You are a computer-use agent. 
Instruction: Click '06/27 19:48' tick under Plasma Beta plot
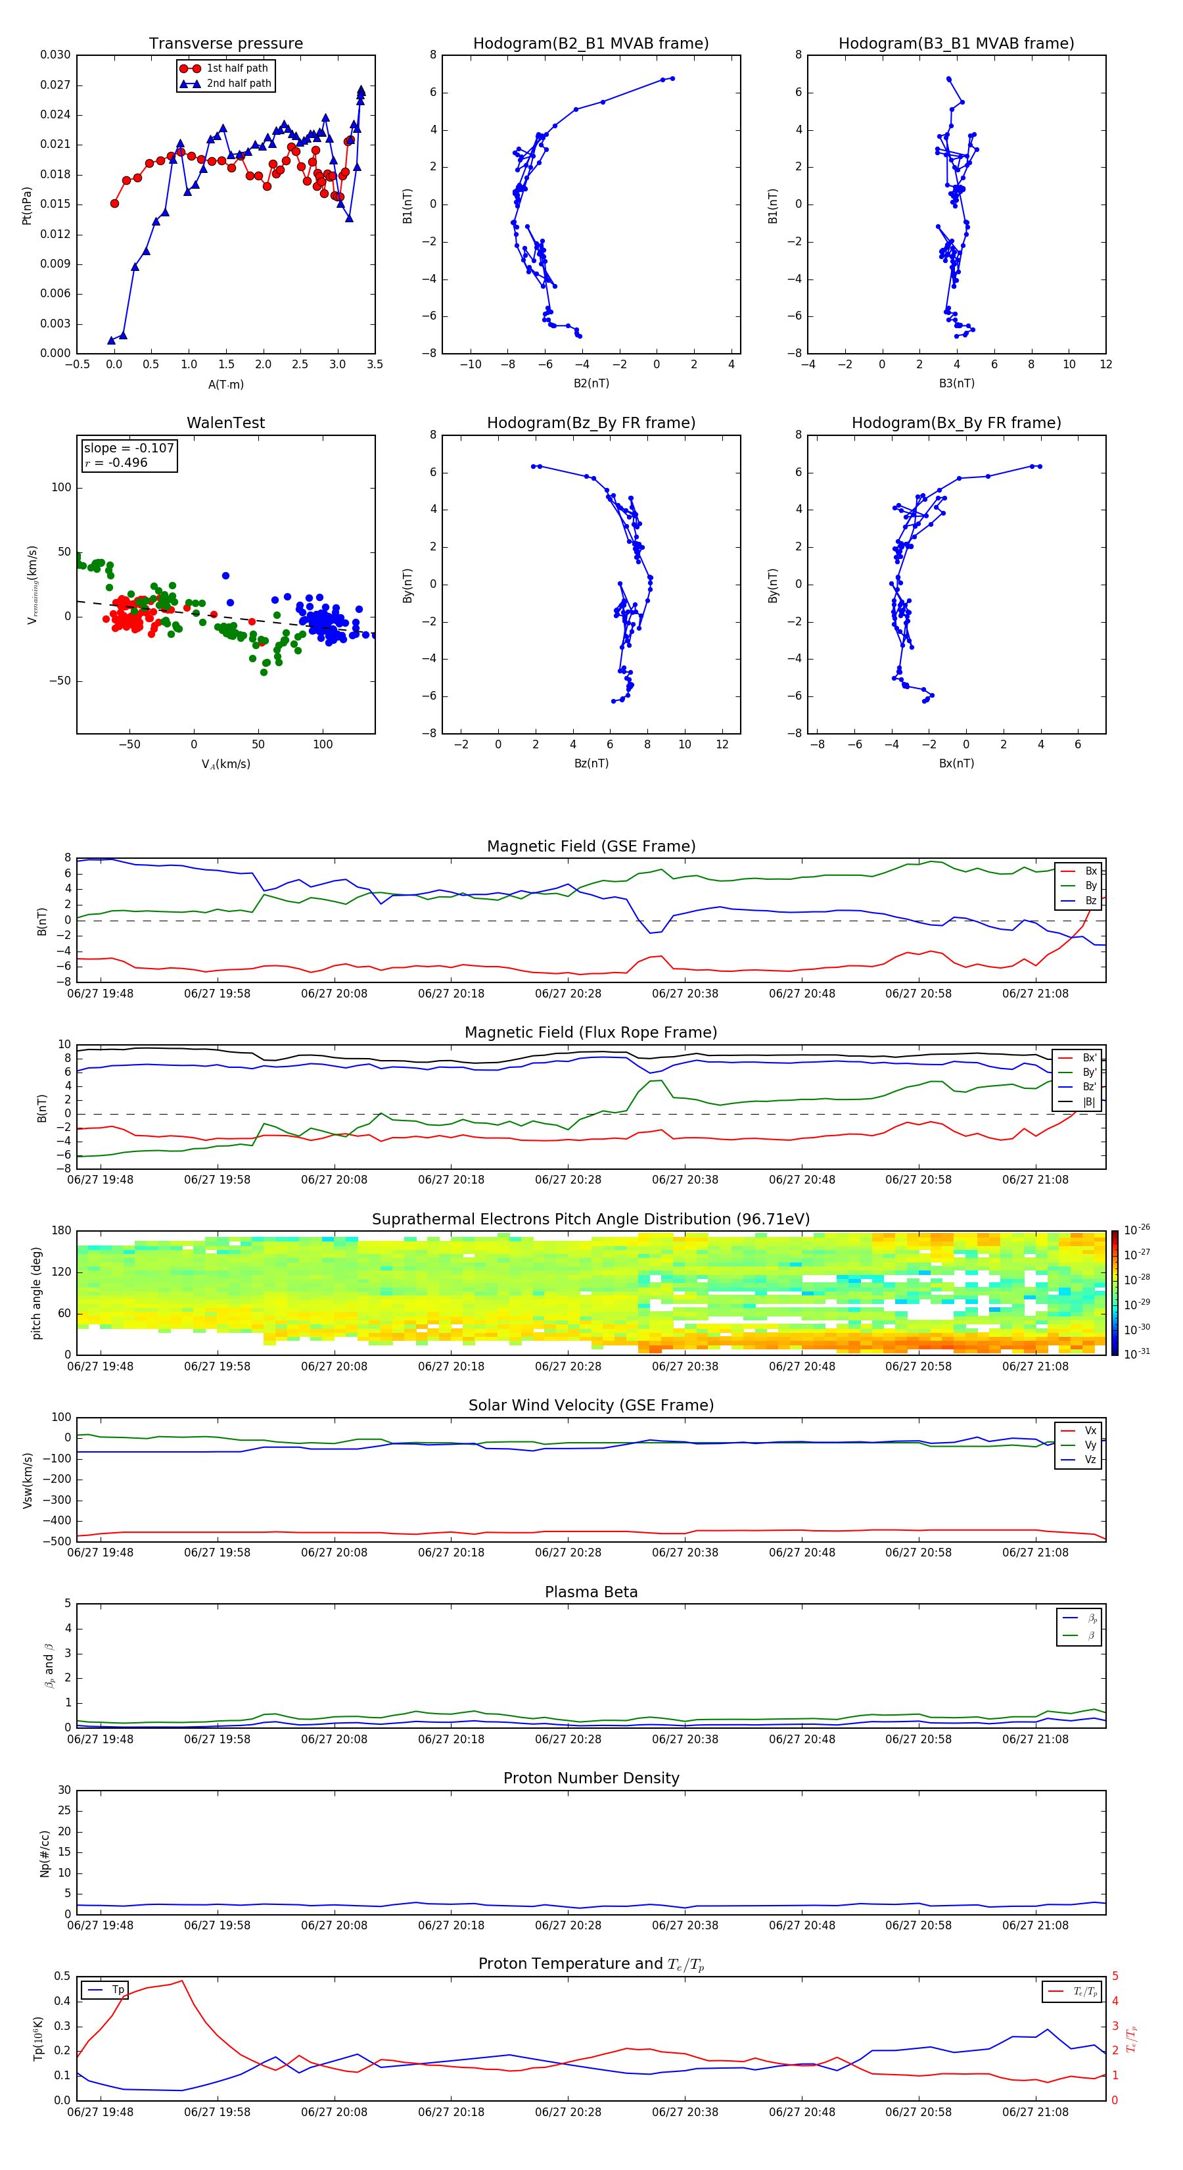click(x=100, y=1739)
